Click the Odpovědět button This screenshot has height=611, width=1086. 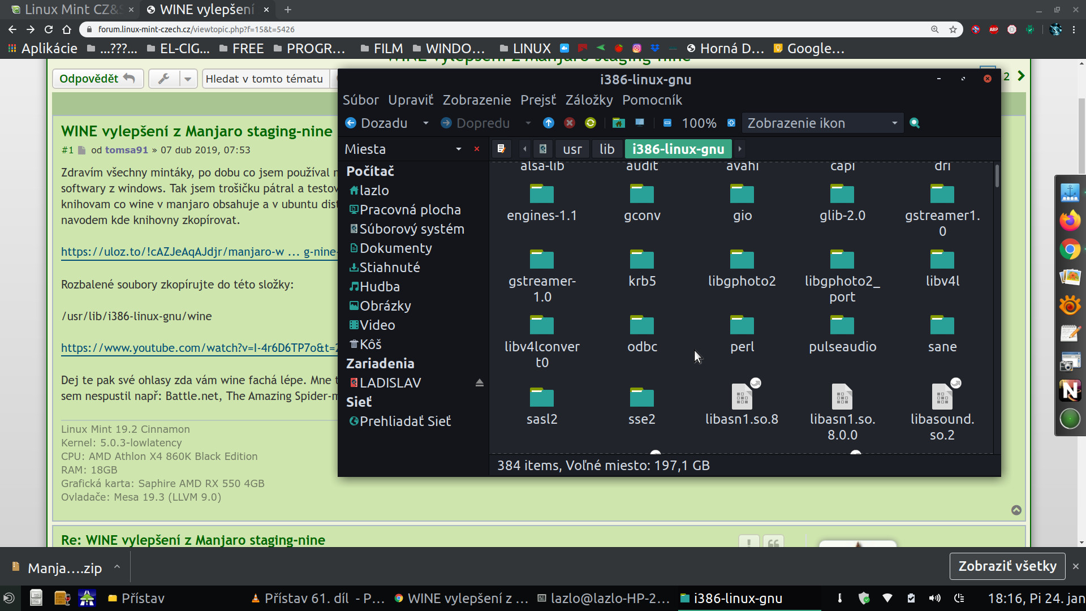97,79
